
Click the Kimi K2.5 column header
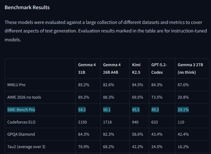(x=136, y=68)
